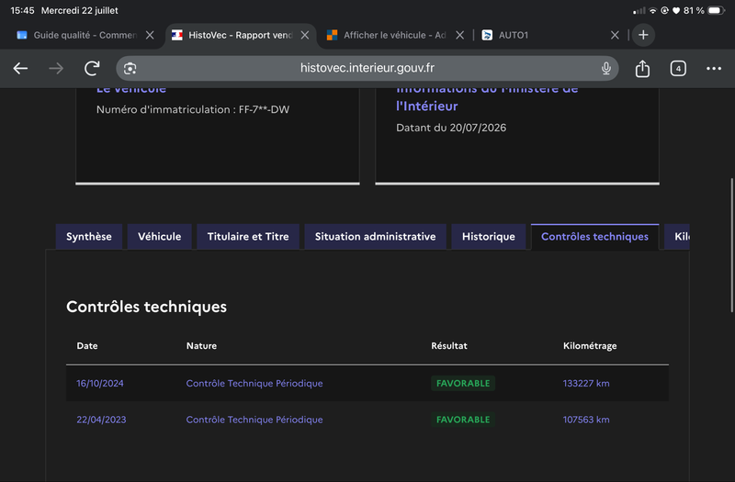
Task: Switch to Afficher le véhicule tab
Action: pyautogui.click(x=387, y=35)
